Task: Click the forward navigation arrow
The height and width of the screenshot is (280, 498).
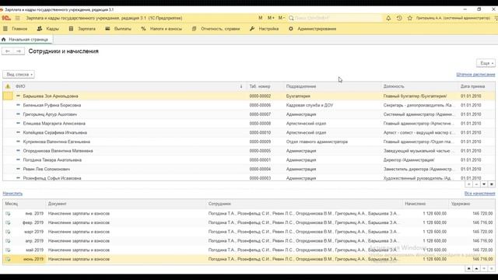Action: tap(19, 51)
